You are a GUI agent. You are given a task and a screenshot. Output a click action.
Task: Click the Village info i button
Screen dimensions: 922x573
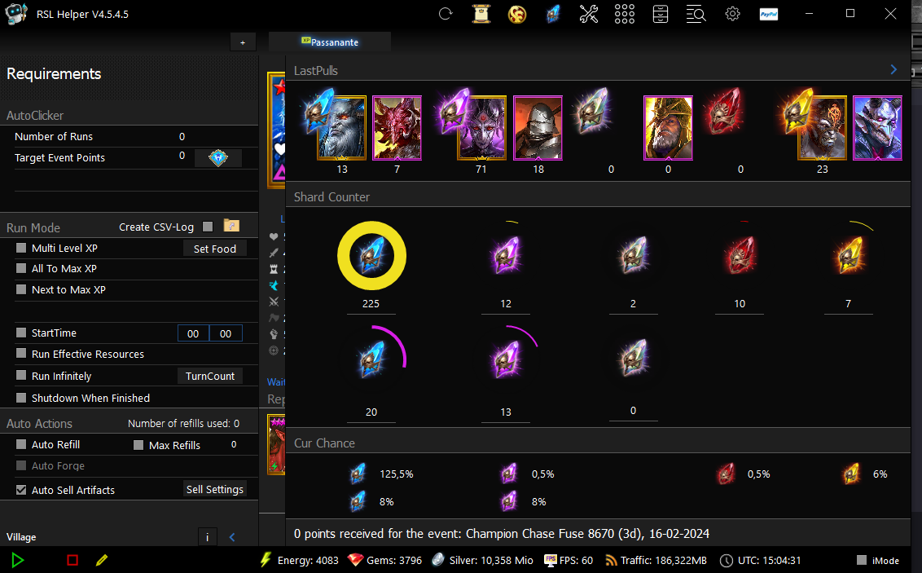coord(207,536)
